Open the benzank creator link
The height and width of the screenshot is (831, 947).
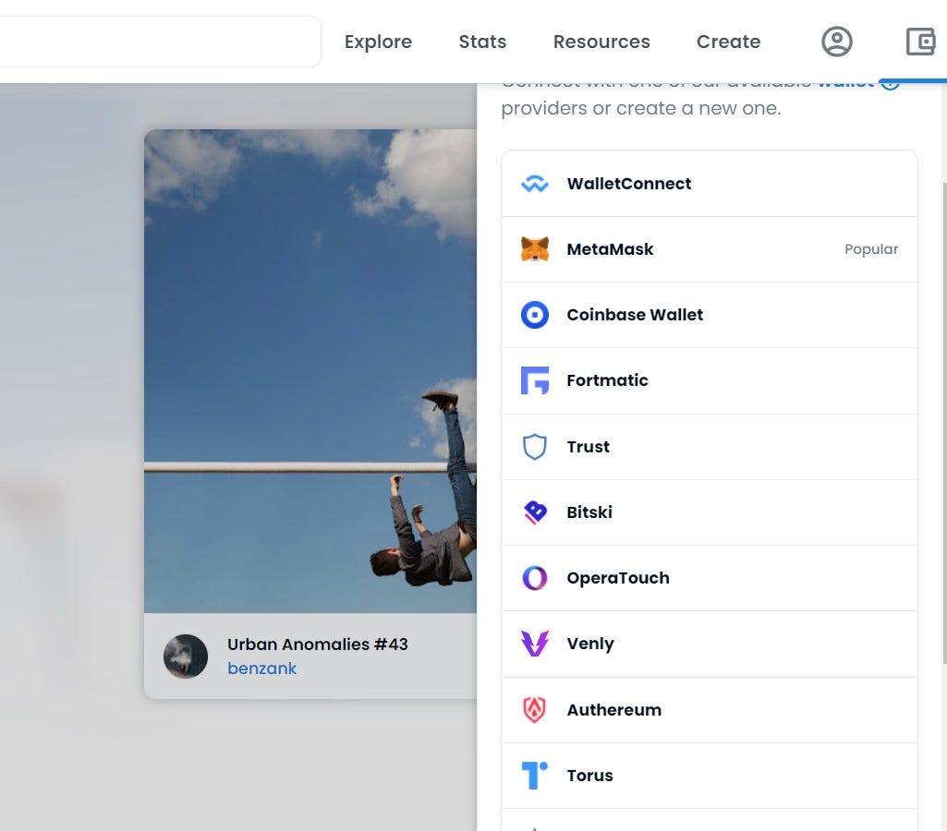262,668
